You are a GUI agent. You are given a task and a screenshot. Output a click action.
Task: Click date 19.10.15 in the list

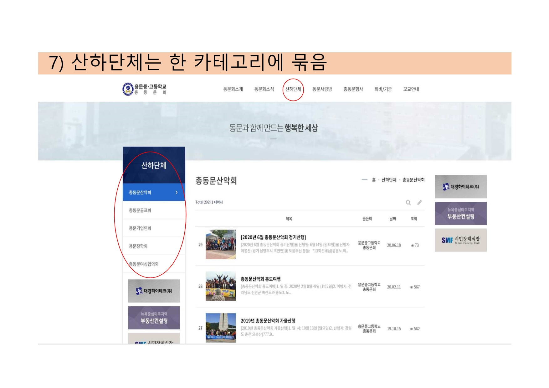point(394,329)
